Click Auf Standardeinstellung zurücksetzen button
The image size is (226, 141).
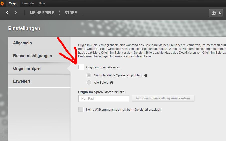pyautogui.click(x=163, y=98)
